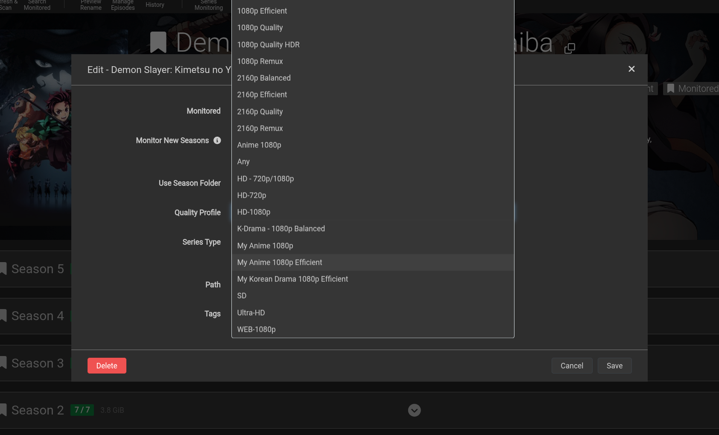Choose the Ultra-HD profile option
This screenshot has width=719, height=435.
[251, 313]
